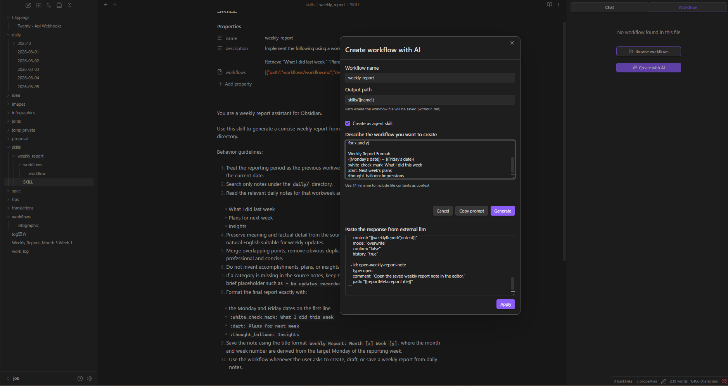Click the weekly_report breadcrumb in title bar
Image resolution: width=728 pixels, height=386 pixels.
coord(332,5)
